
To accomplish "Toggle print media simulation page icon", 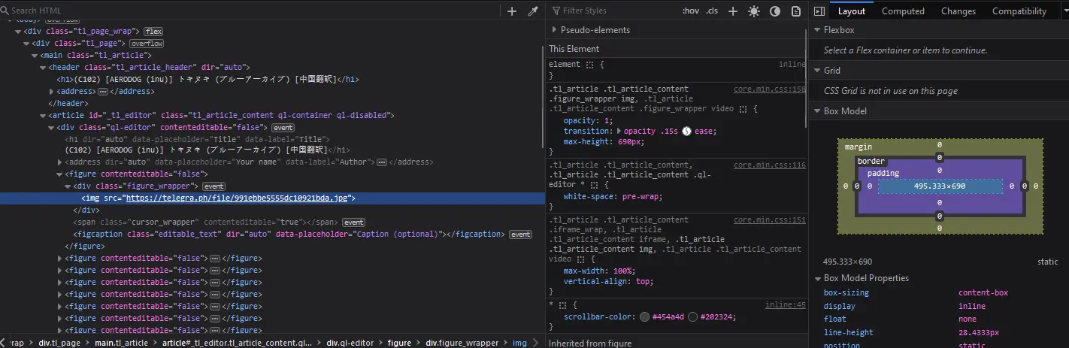I will pos(796,11).
